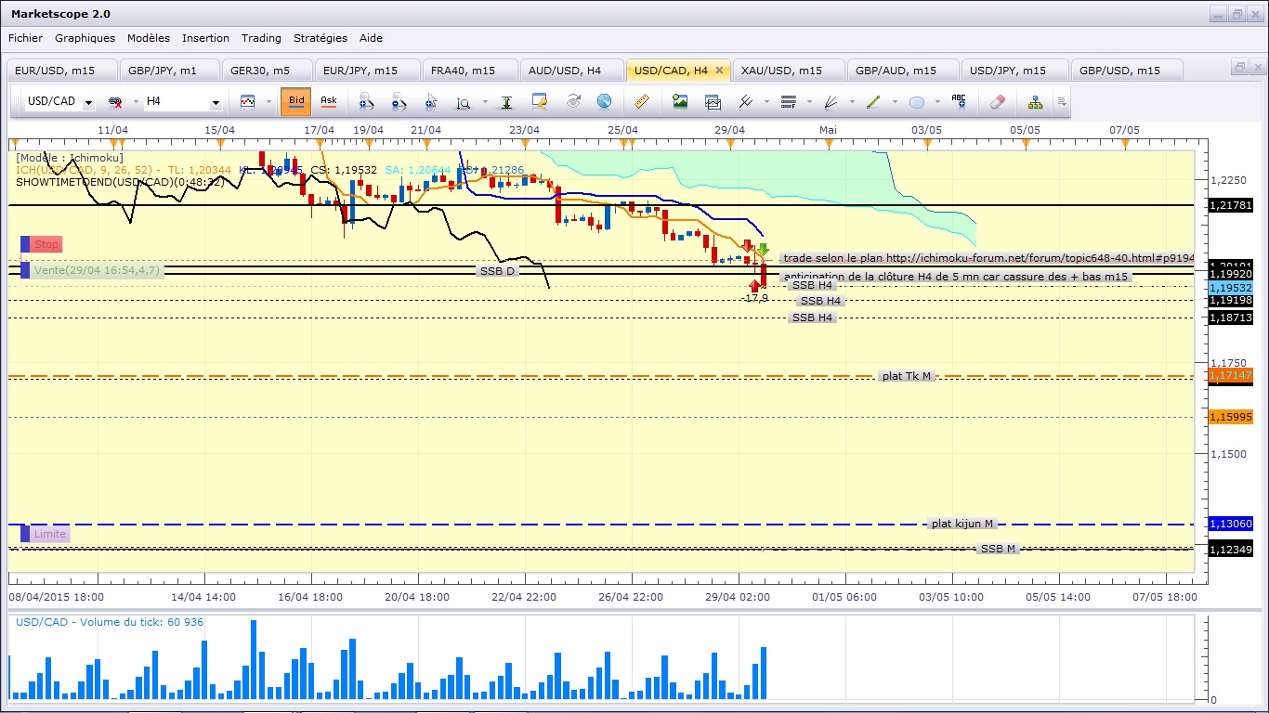This screenshot has width=1269, height=713.
Task: Click the eye visibility icon
Action: [x=573, y=101]
